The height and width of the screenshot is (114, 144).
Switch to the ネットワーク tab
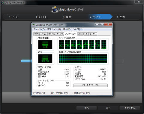83,34
